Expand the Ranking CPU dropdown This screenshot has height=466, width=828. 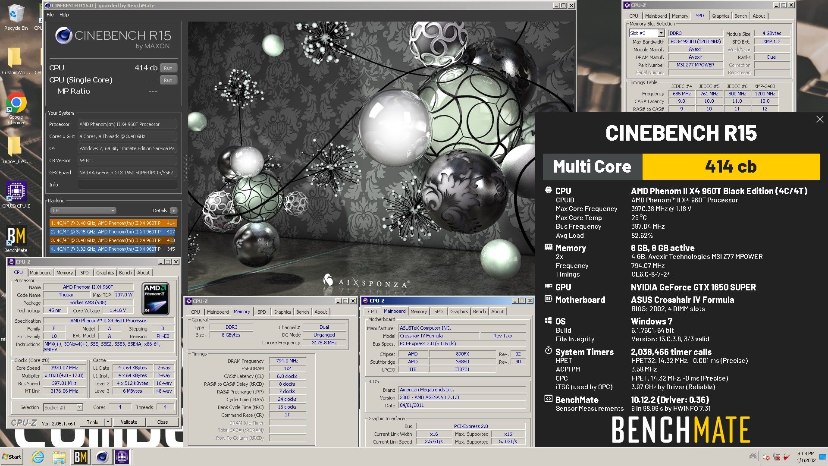coord(83,211)
